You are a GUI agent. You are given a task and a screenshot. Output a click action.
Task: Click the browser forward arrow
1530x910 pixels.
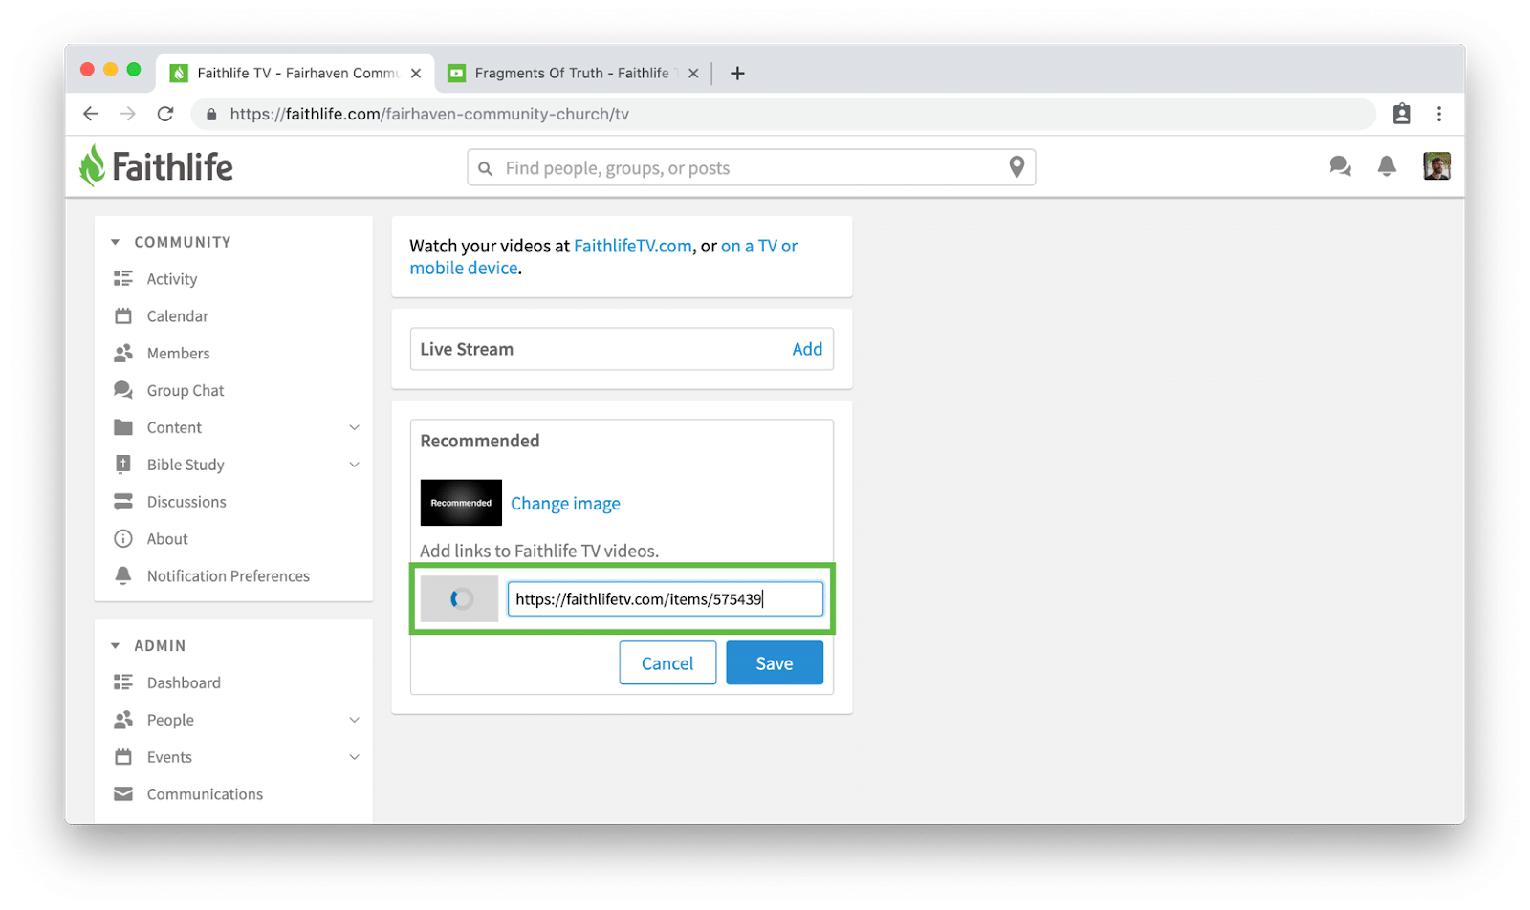[128, 114]
